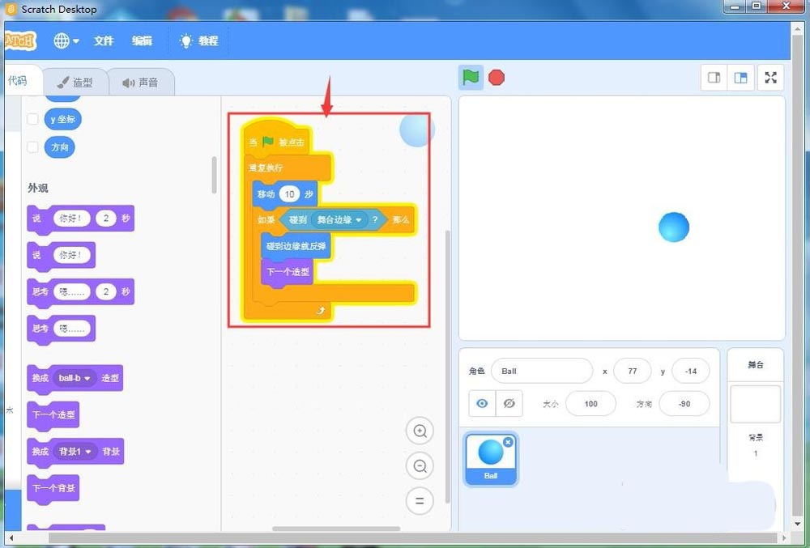Check the y坐标 reporter checkbox
The width and height of the screenshot is (810, 548).
click(33, 119)
